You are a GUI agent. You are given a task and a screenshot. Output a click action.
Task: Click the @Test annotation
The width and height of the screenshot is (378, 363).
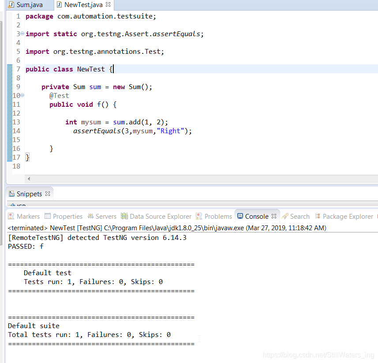pyautogui.click(x=59, y=96)
